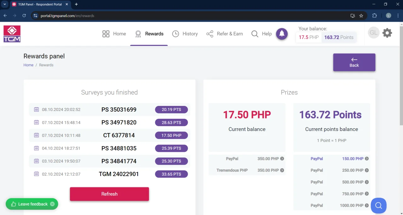Screen dimensions: 403x215
Task: Click calendar icon for TGM 24022901 row
Action: [36, 174]
